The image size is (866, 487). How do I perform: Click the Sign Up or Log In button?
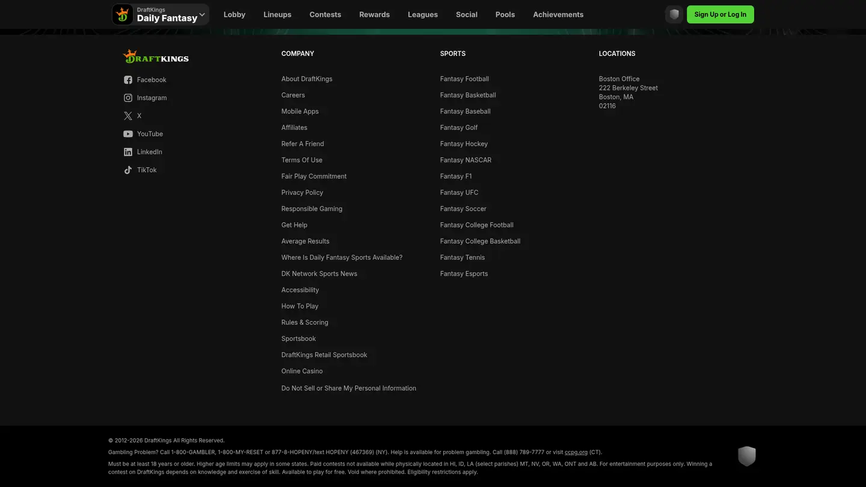click(720, 14)
